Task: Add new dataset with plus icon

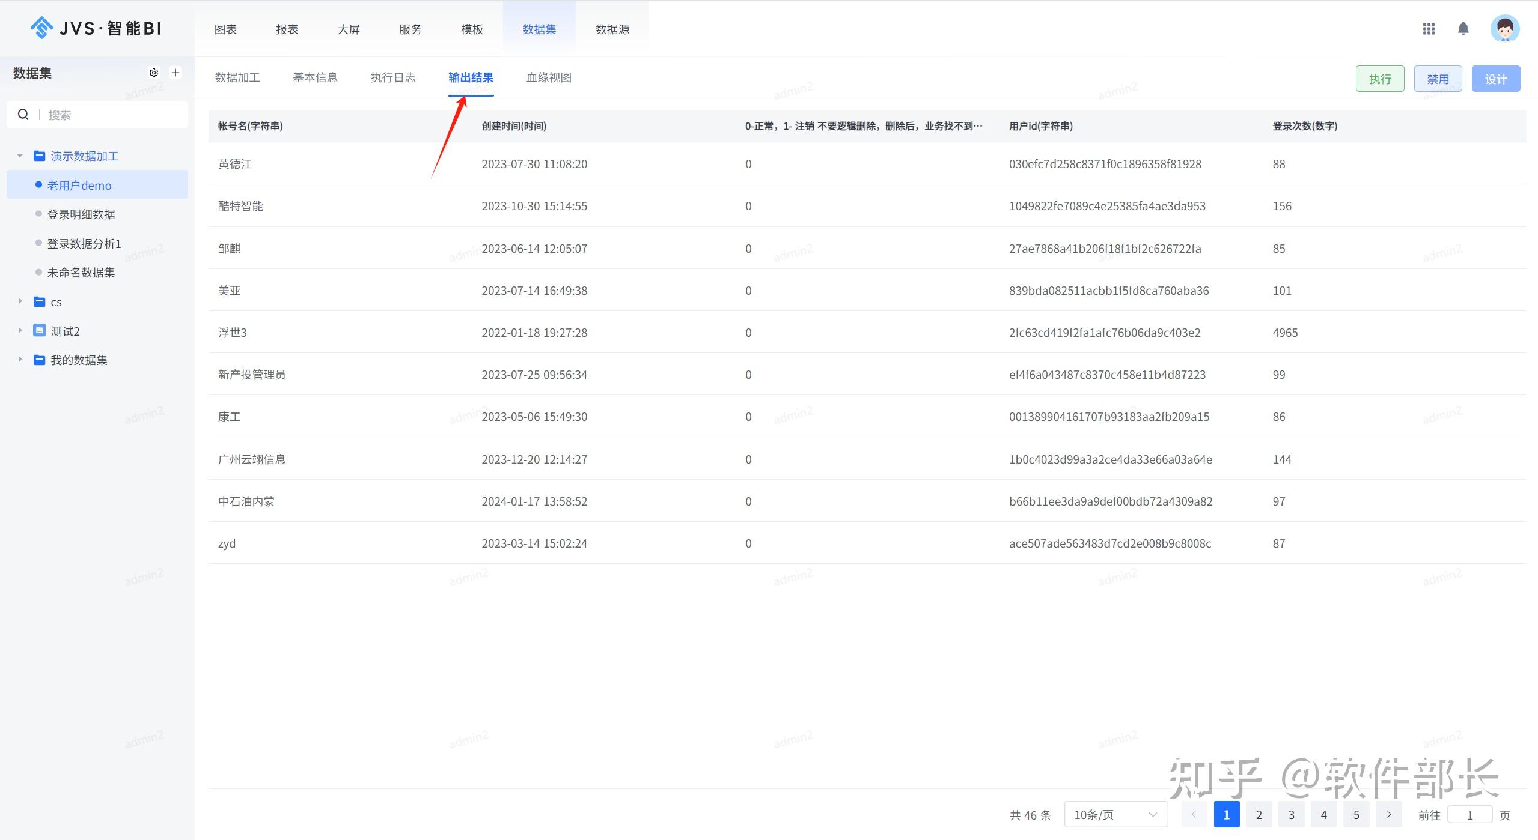Action: point(175,73)
